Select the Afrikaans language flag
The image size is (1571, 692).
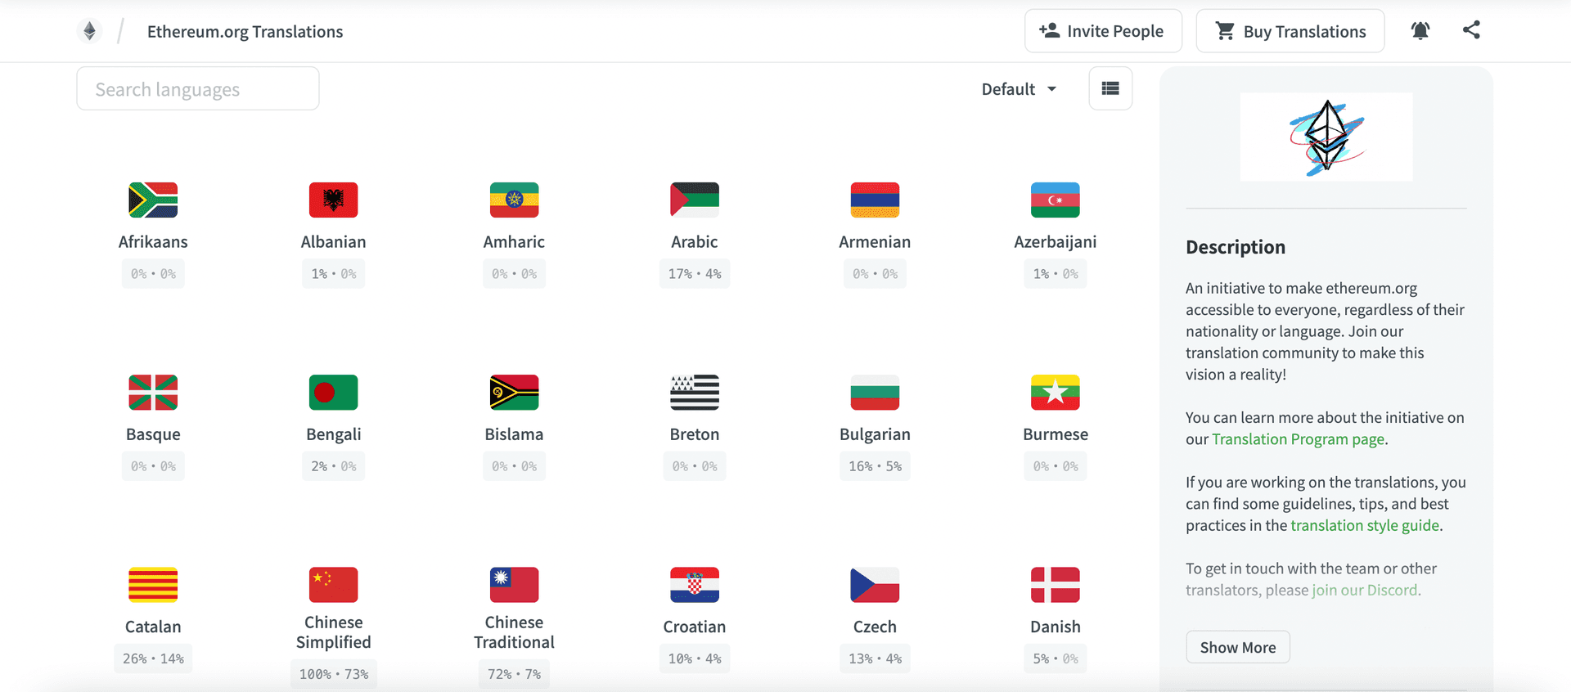click(153, 200)
